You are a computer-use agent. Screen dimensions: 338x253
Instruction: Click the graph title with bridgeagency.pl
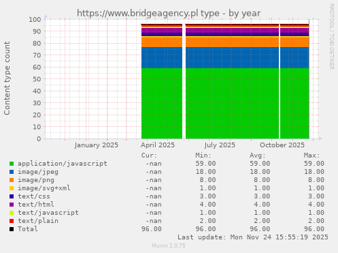[169, 13]
